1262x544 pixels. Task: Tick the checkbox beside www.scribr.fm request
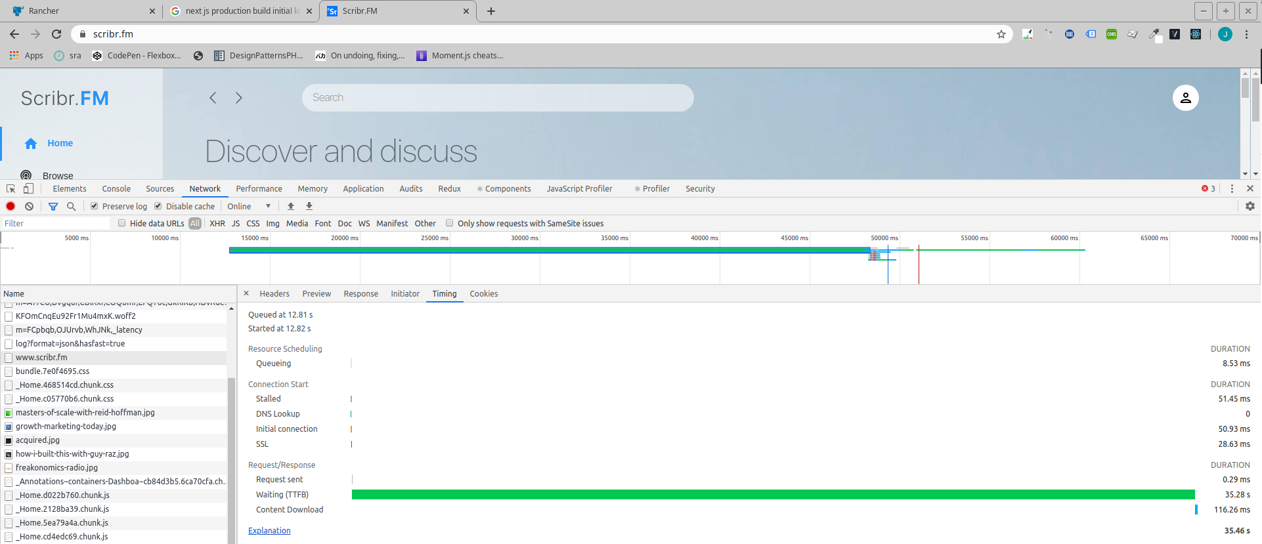tap(9, 358)
